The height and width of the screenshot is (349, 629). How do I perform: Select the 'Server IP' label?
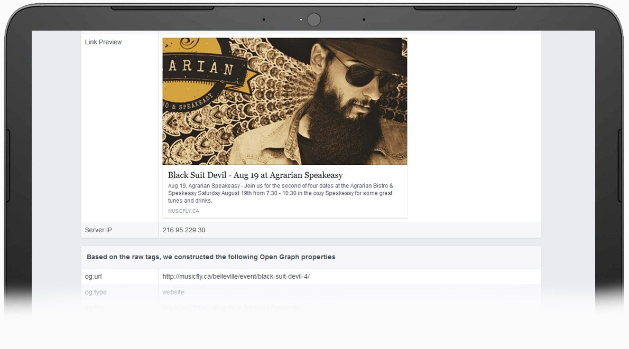[x=98, y=230]
